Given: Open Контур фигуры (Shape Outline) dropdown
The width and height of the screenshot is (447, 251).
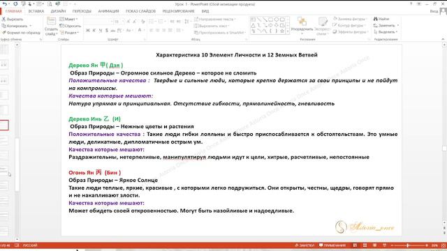Looking at the screenshot, I should click(x=349, y=25).
